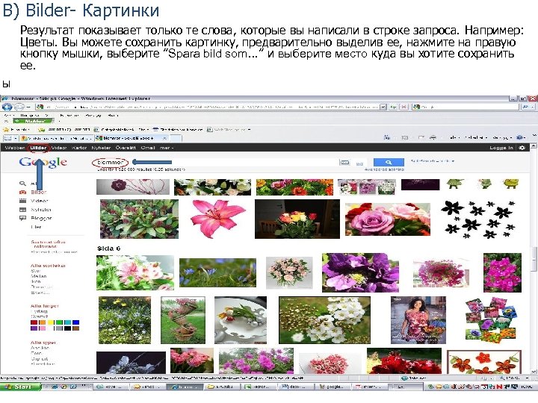This screenshot has height=403, width=538.
Task: Click the IE stop X button
Action: pyautogui.click(x=403, y=107)
